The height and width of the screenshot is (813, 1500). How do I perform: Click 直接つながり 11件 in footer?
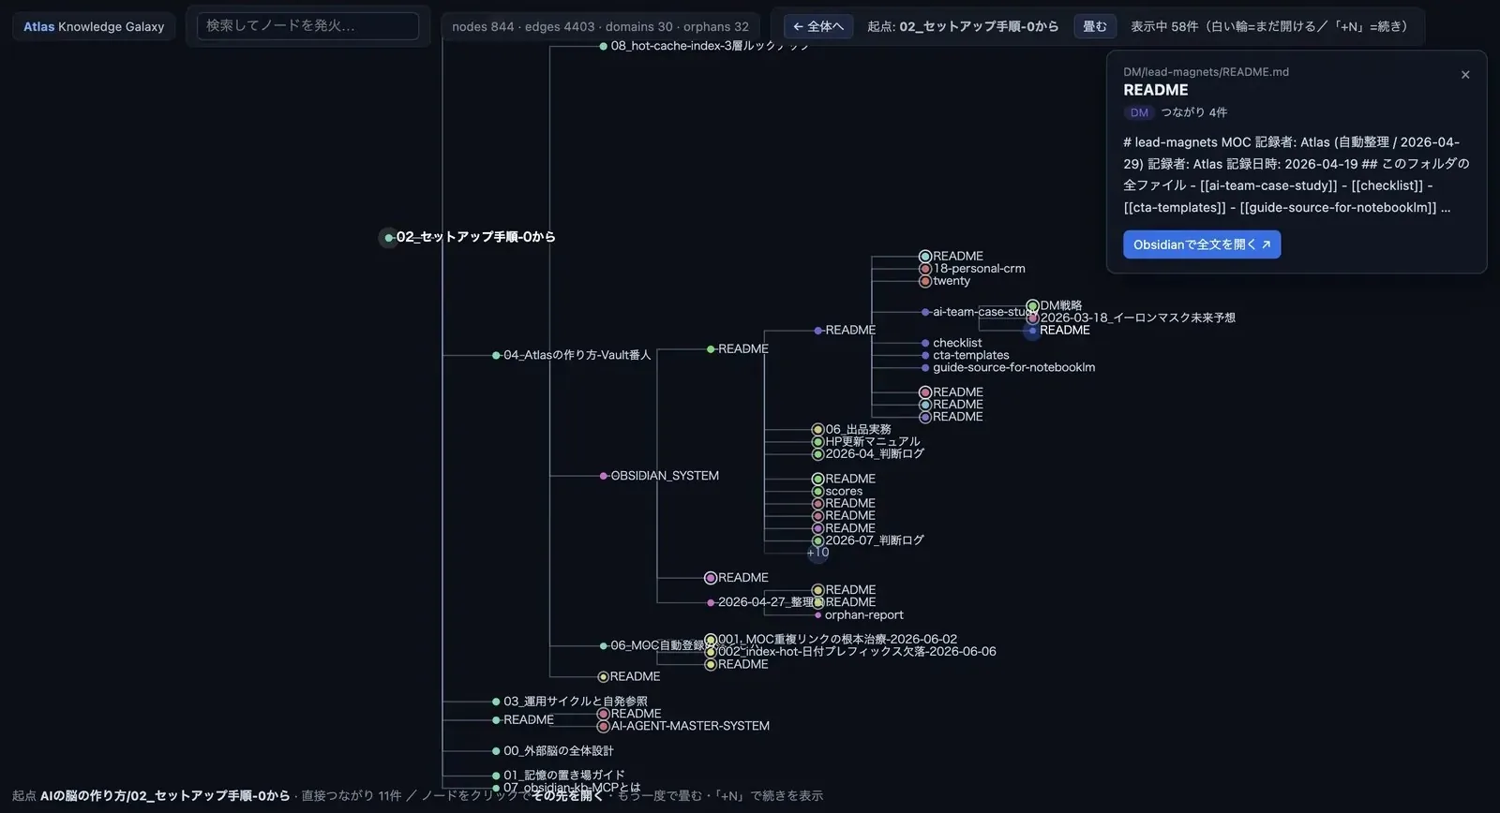[x=351, y=795]
